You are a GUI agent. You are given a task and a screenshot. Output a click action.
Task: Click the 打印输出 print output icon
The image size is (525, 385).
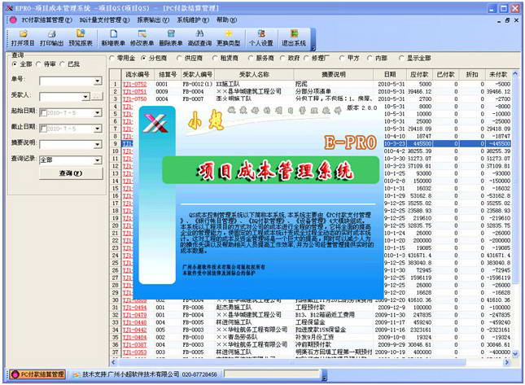pos(51,38)
